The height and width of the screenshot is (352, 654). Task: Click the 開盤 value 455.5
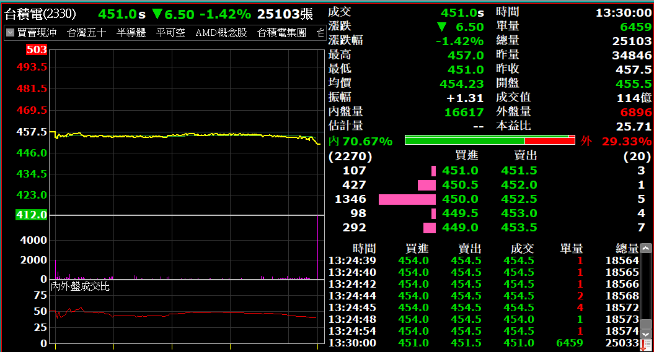pos(634,84)
